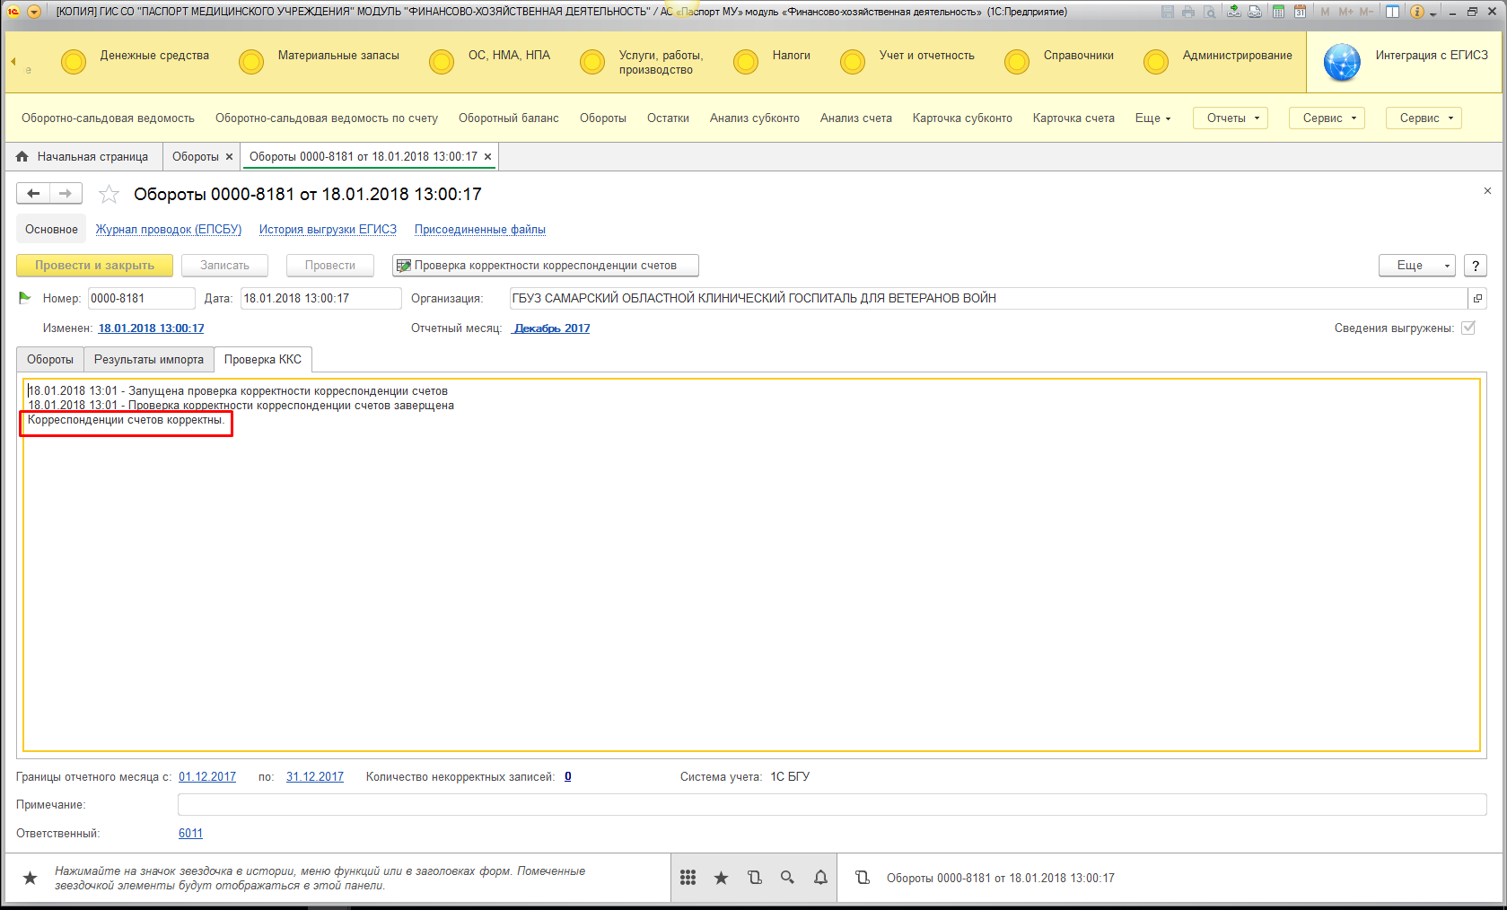Viewport: 1507px width, 910px height.
Task: Open the calculator from the title bar
Action: 1277,12
